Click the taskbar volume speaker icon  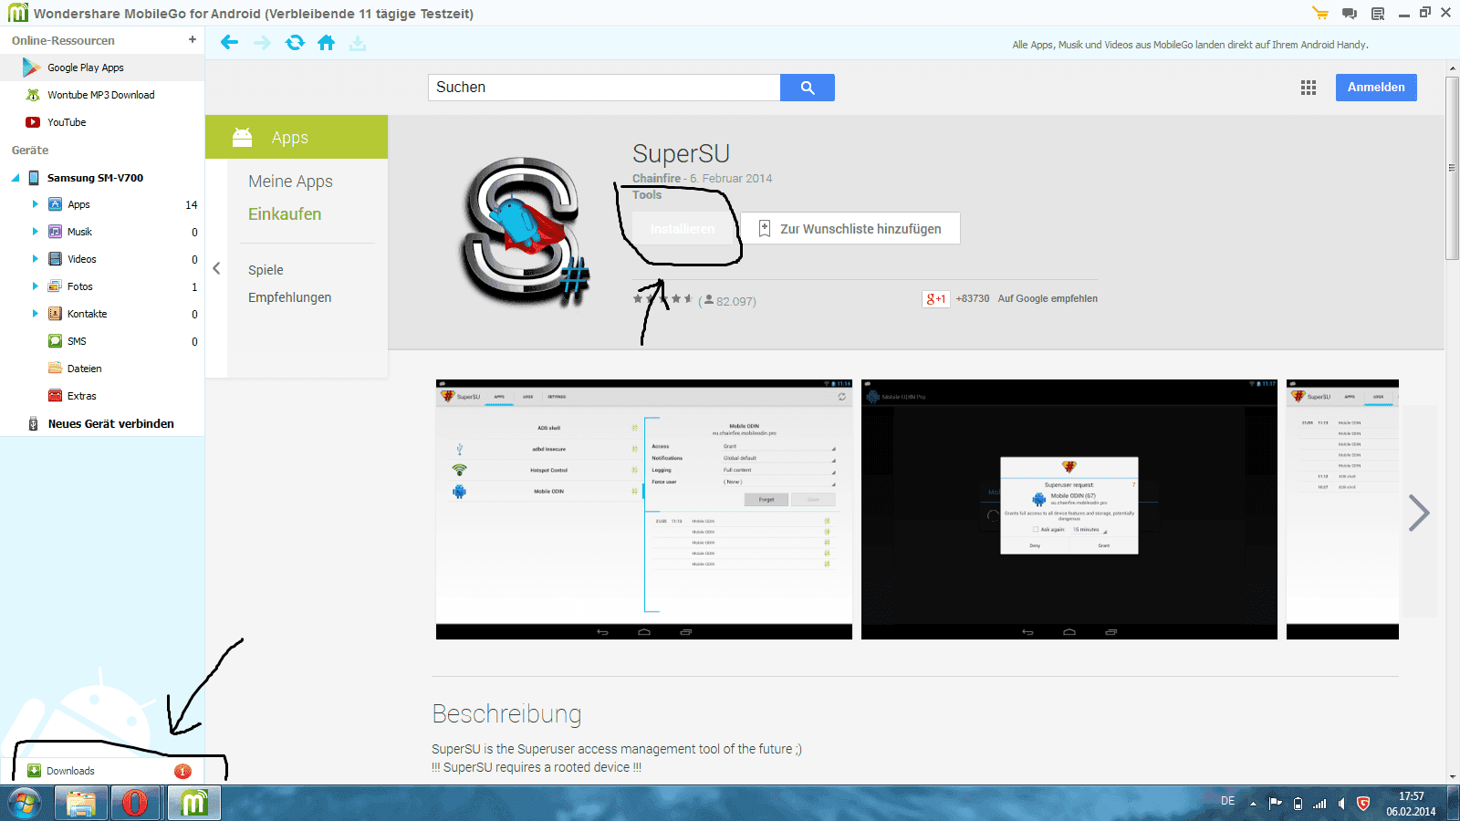1341,804
